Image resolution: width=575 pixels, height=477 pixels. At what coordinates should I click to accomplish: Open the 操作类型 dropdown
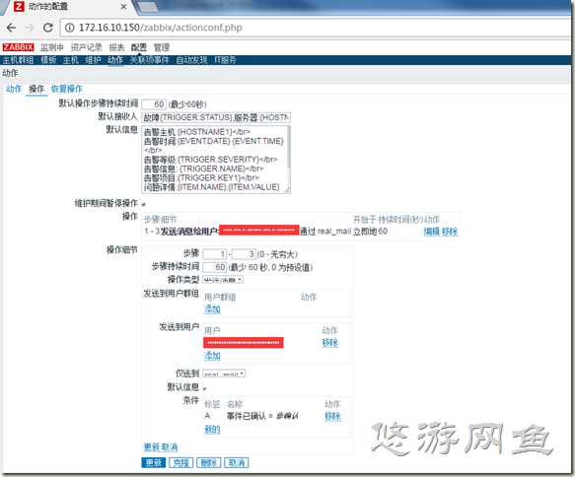[223, 280]
